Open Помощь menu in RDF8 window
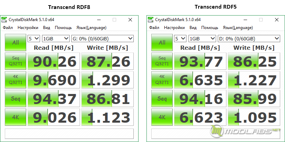 click(63, 28)
